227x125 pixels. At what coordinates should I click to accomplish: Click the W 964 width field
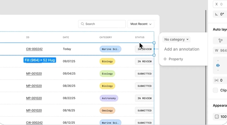pos(220,51)
